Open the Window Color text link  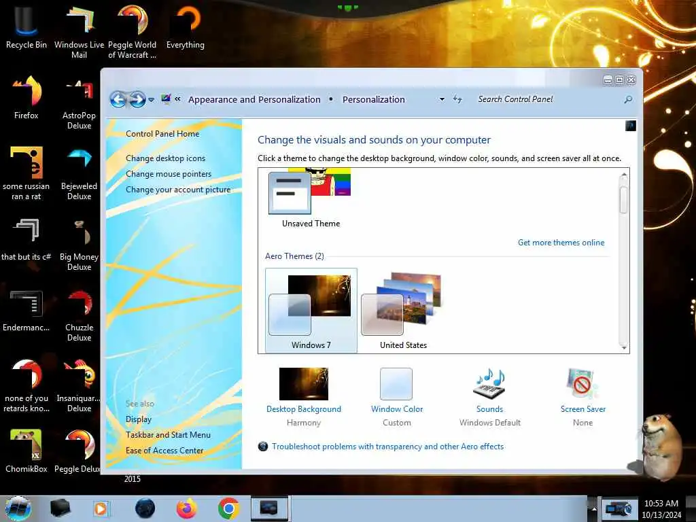[397, 408]
